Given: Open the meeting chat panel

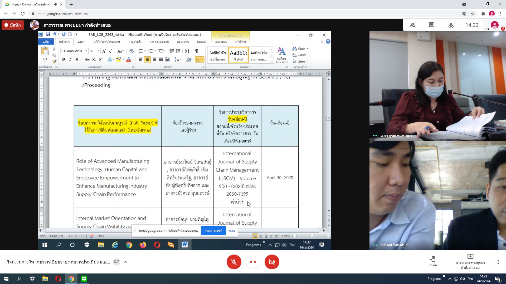Looking at the screenshot, I should click(431, 25).
